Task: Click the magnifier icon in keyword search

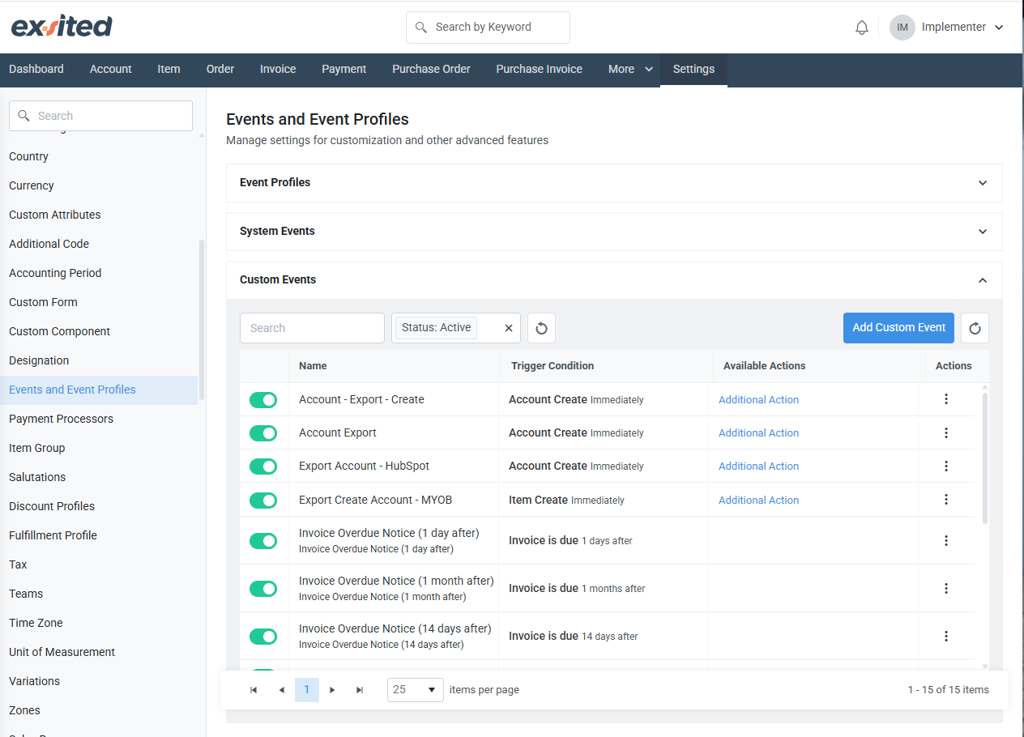Action: coord(420,28)
